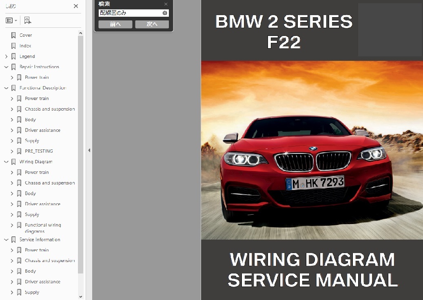Screen dimensions: 423x300
Task: Select Chassis and suspension label under Service Information
Action: click(50, 260)
